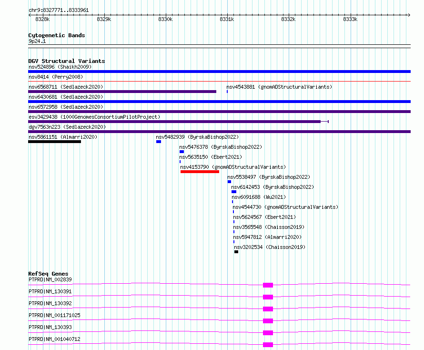Open PTPRD|NM_130391 transcript label

point(50,291)
